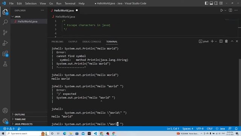
Task: Open the Search view in activity bar
Action: point(5,22)
